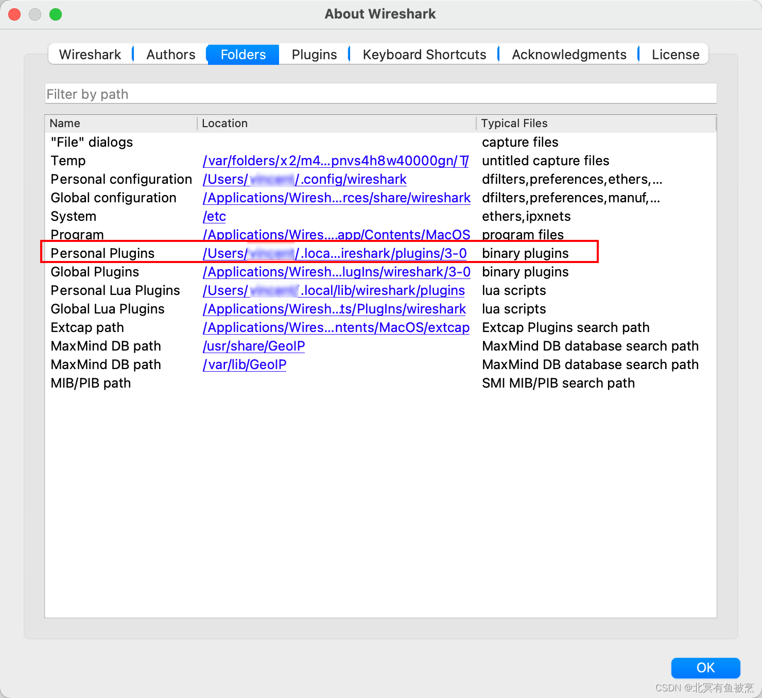The height and width of the screenshot is (698, 762).
Task: Select the Global configuration row name
Action: [113, 198]
